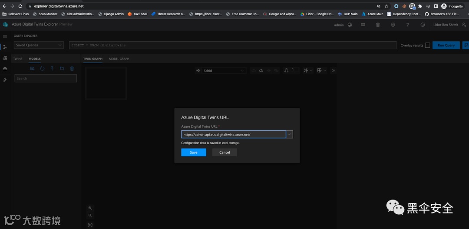Viewport: 469px width, 229px height.
Task: Upload a model with the arrow-up icon
Action: (x=52, y=68)
